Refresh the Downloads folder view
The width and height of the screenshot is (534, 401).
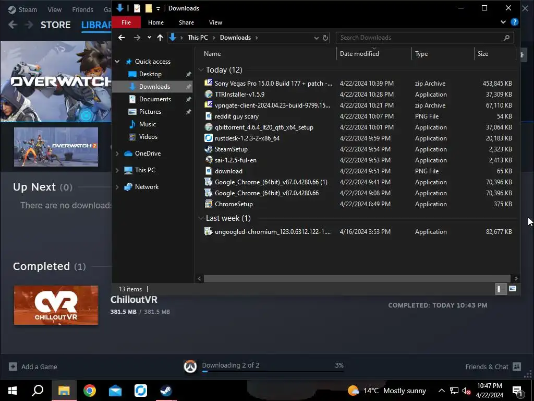pos(325,38)
